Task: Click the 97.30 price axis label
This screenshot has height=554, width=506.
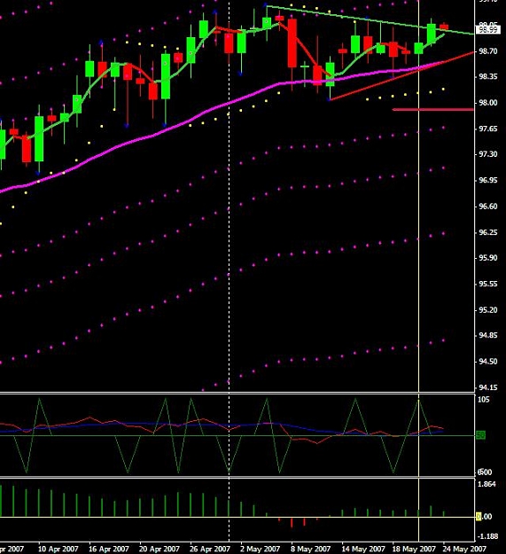Action: [487, 154]
